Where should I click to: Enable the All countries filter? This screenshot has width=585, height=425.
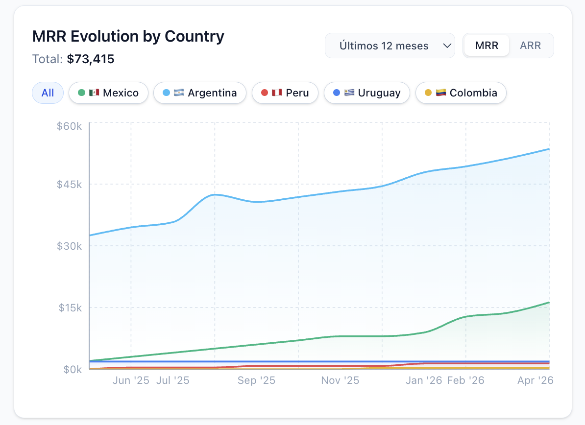(48, 93)
